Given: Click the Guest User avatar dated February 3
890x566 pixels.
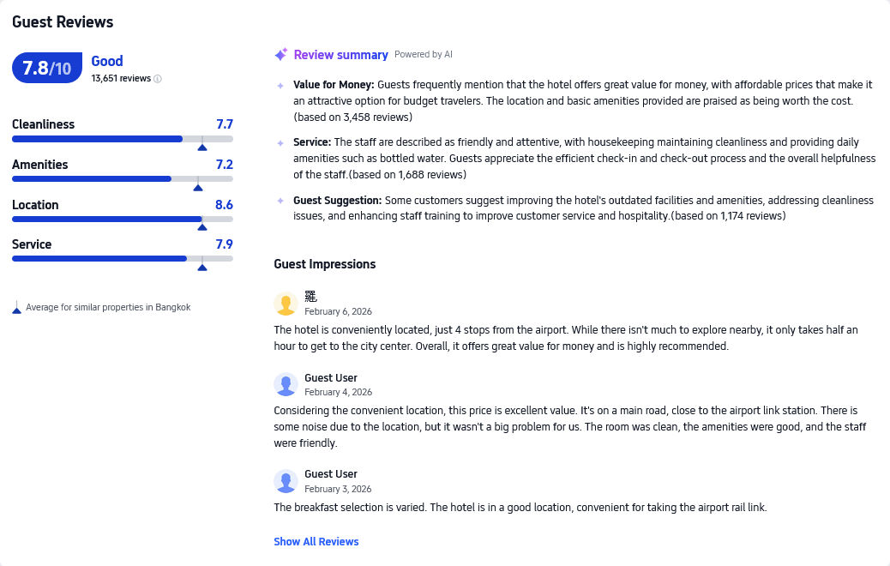Looking at the screenshot, I should pyautogui.click(x=286, y=481).
